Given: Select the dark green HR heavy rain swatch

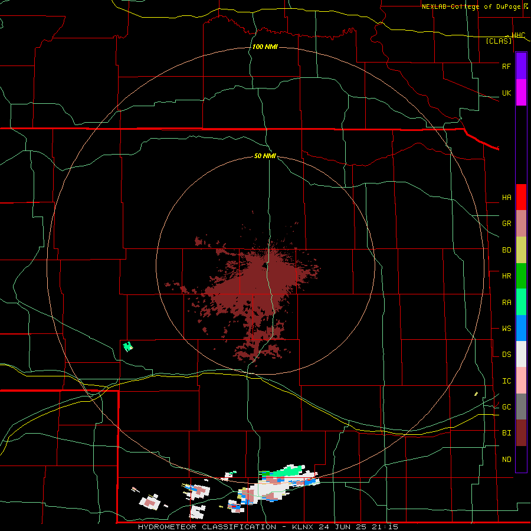Looking at the screenshot, I should [521, 276].
